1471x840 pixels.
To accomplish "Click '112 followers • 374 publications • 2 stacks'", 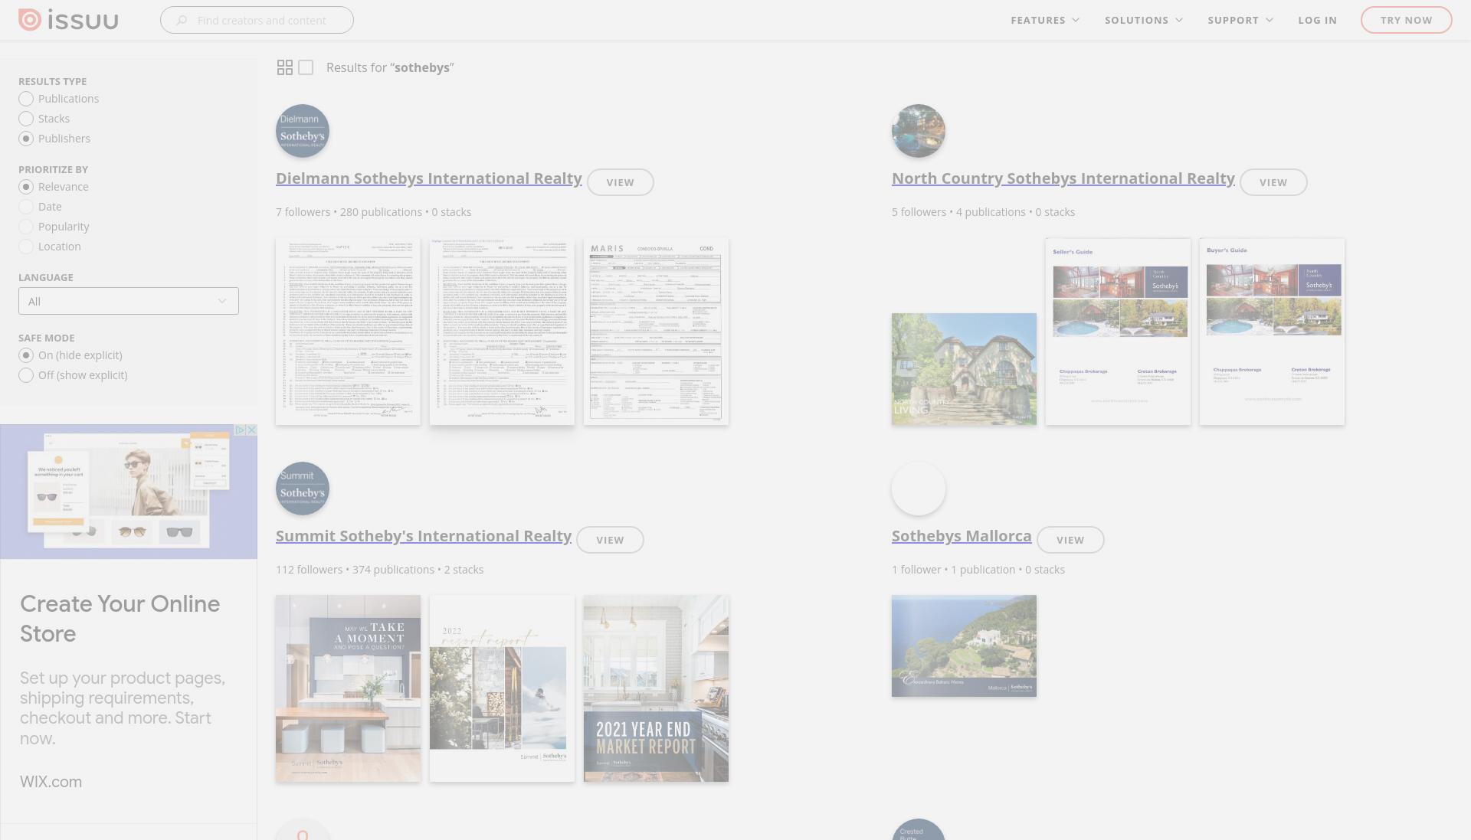I will click(379, 570).
